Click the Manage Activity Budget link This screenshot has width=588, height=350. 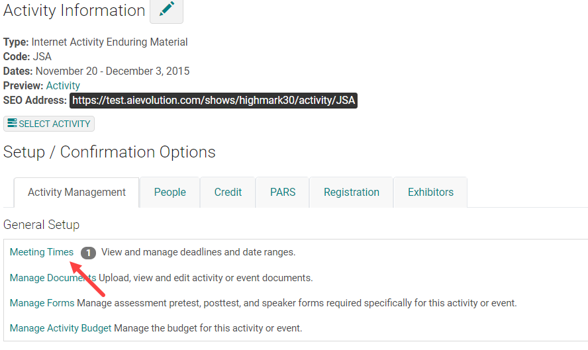(x=60, y=328)
